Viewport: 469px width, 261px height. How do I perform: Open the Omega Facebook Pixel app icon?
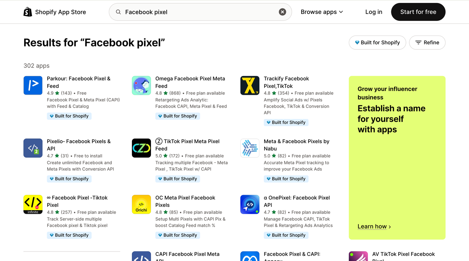141,86
